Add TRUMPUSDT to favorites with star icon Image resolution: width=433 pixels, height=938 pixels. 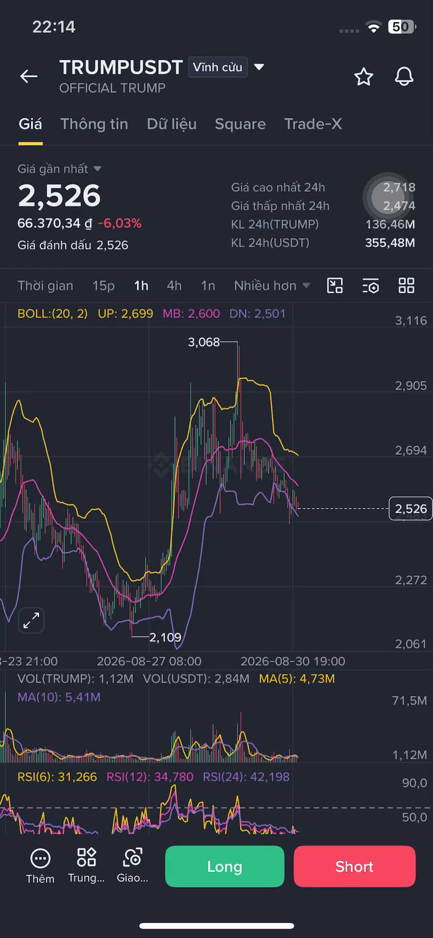point(364,77)
